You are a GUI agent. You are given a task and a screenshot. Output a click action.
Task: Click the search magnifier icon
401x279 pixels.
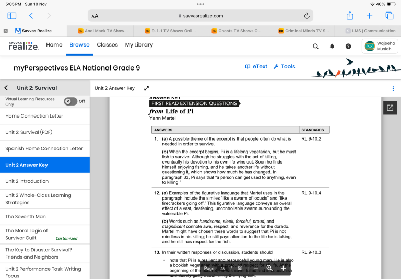(x=315, y=46)
